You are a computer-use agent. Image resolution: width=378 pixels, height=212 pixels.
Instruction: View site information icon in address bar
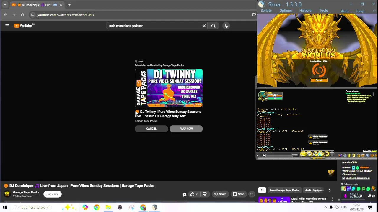click(33, 15)
